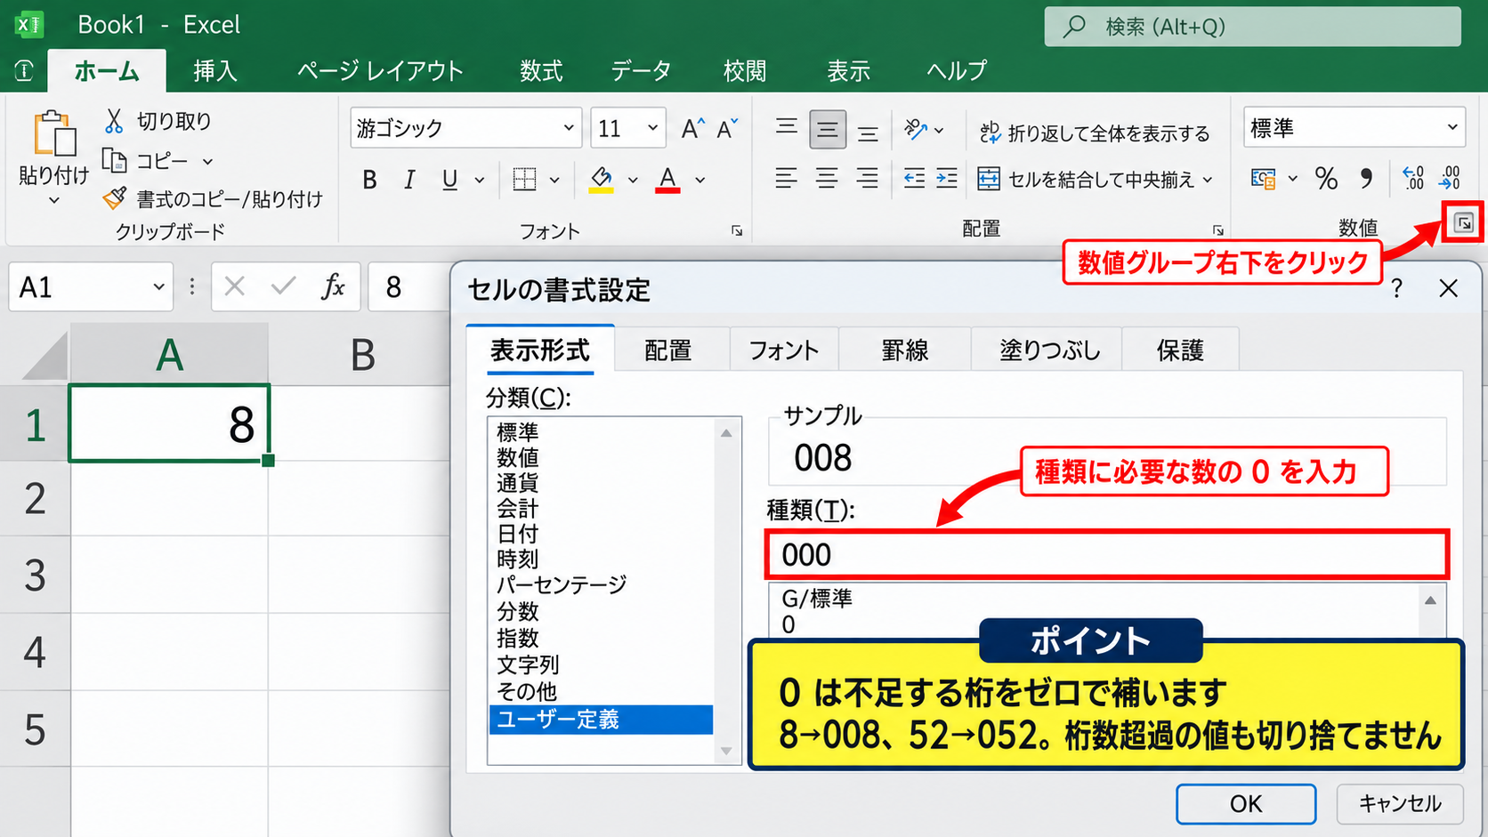Viewport: 1488px width, 837px height.
Task: Open the Name Box dropdown arrow
Action: [158, 287]
